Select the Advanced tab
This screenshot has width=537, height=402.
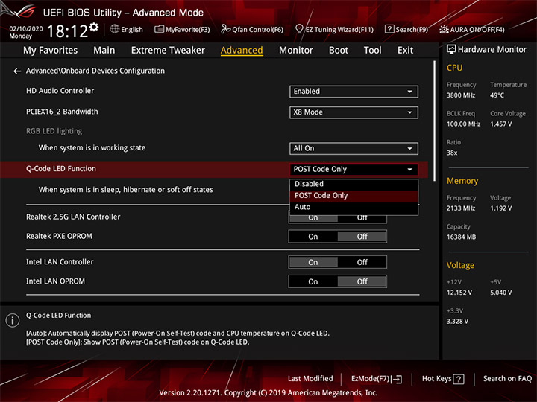click(242, 51)
